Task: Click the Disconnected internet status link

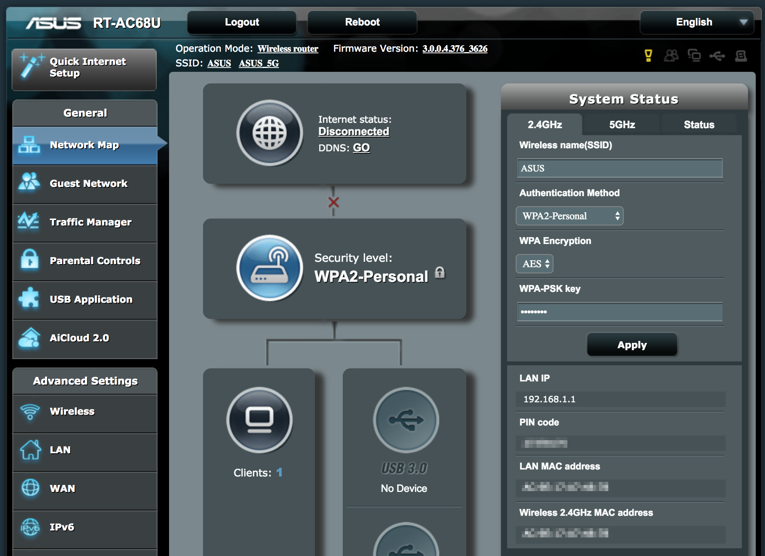Action: 354,132
